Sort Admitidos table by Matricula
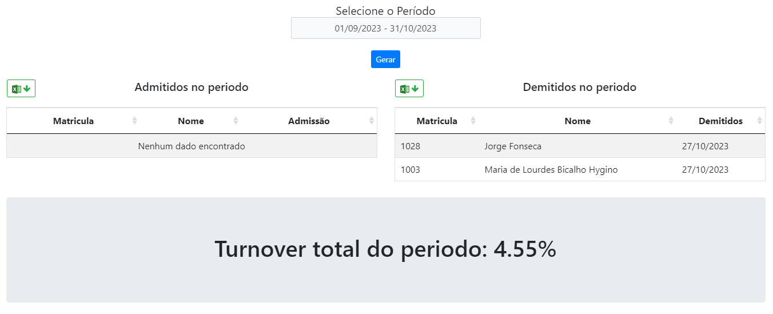This screenshot has width=773, height=314. [73, 121]
